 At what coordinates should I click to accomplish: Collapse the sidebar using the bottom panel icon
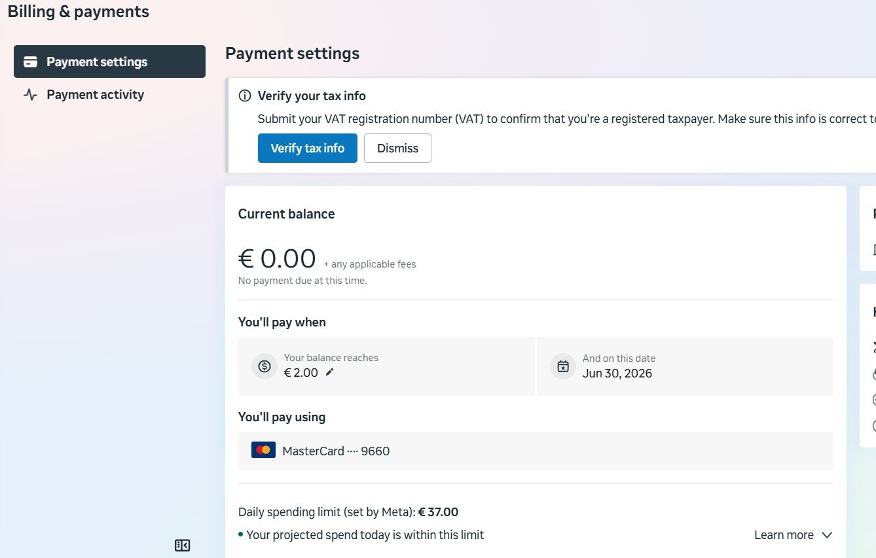point(183,545)
